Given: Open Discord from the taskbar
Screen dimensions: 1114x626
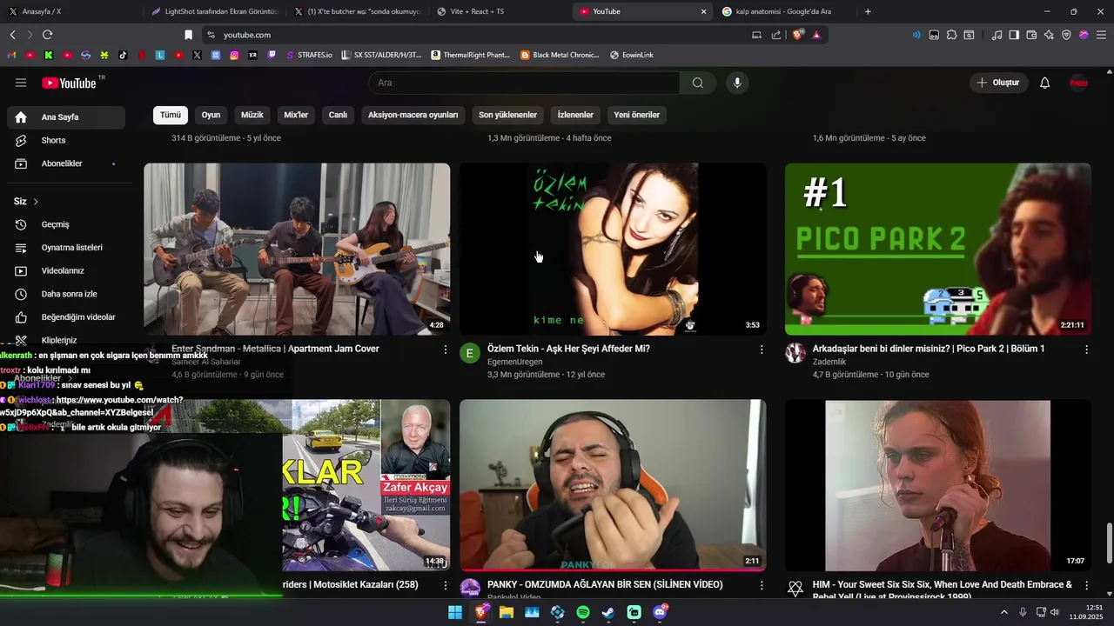Looking at the screenshot, I should click(x=660, y=612).
